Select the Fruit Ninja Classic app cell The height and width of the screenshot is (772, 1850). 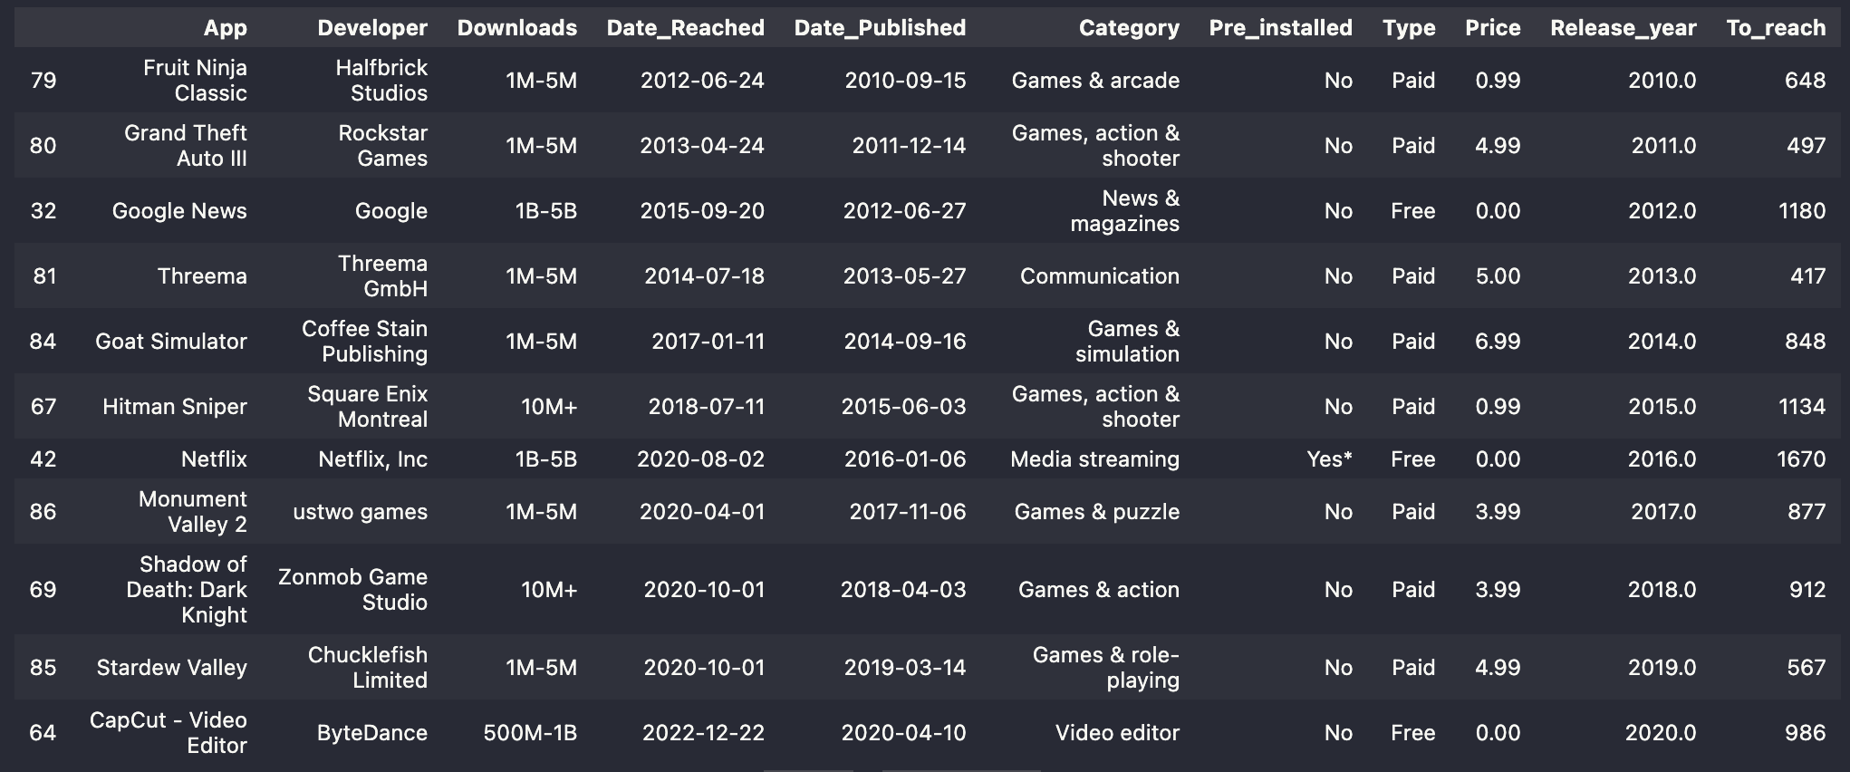tap(195, 80)
